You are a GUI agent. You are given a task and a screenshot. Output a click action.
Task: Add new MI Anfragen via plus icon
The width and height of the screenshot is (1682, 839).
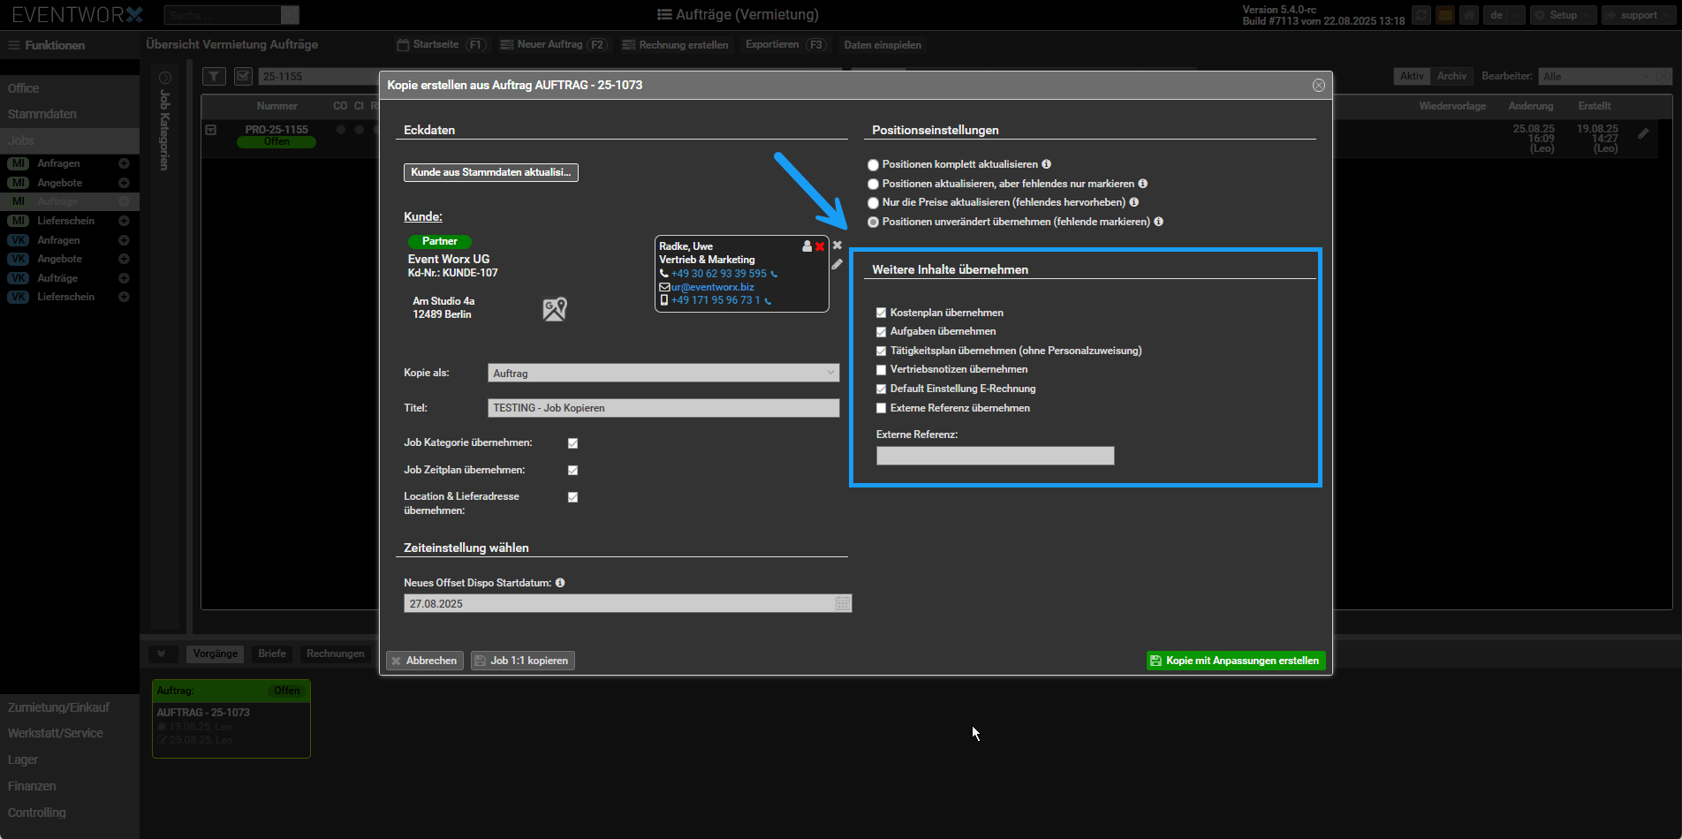[x=124, y=163]
